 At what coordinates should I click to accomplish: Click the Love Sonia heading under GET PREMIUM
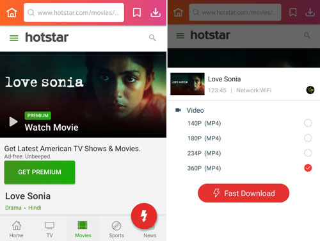pyautogui.click(x=28, y=196)
